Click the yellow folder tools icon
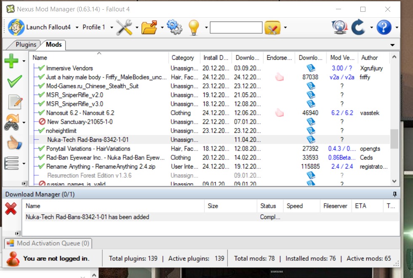The image size is (413, 278). pyautogui.click(x=273, y=27)
